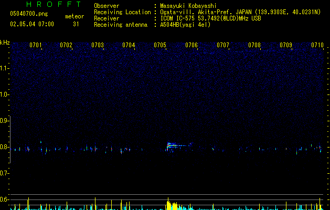Click the 0702 time marker
330x210 pixels.
point(66,45)
